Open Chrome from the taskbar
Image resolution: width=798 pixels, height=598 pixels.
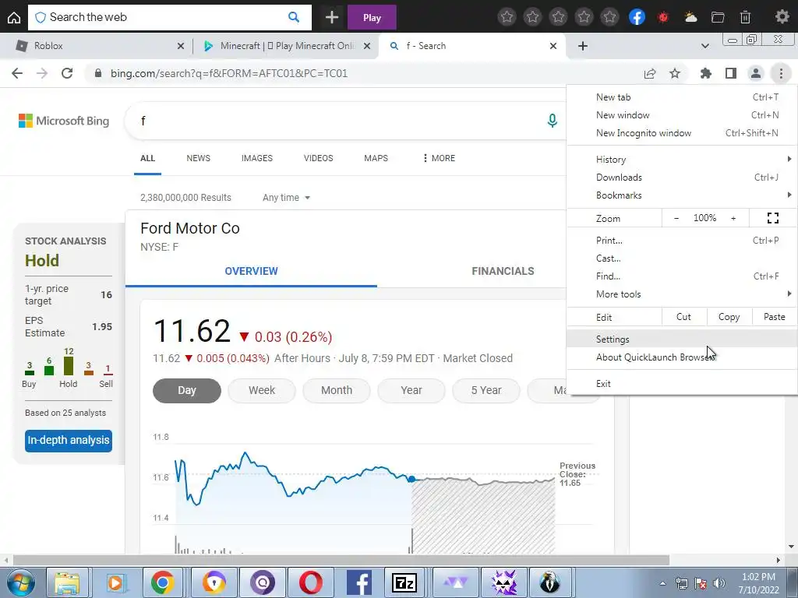coord(162,582)
